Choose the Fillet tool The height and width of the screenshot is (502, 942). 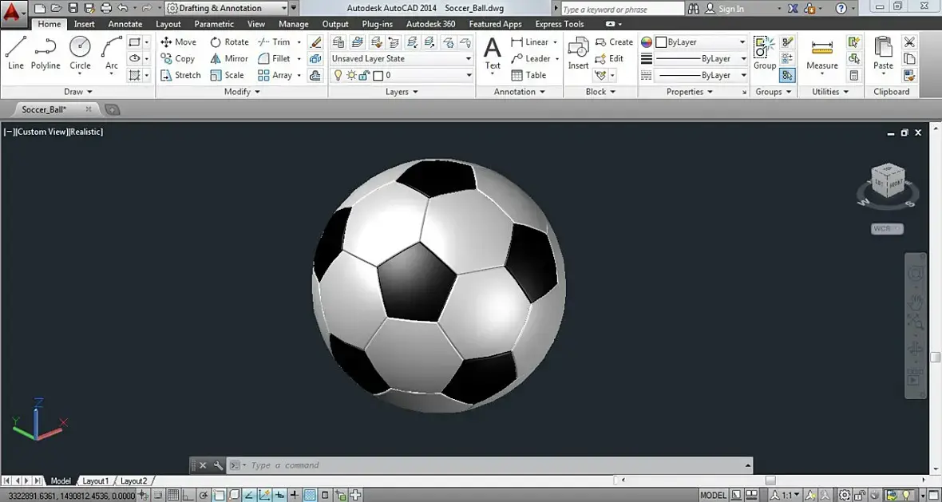click(274, 58)
